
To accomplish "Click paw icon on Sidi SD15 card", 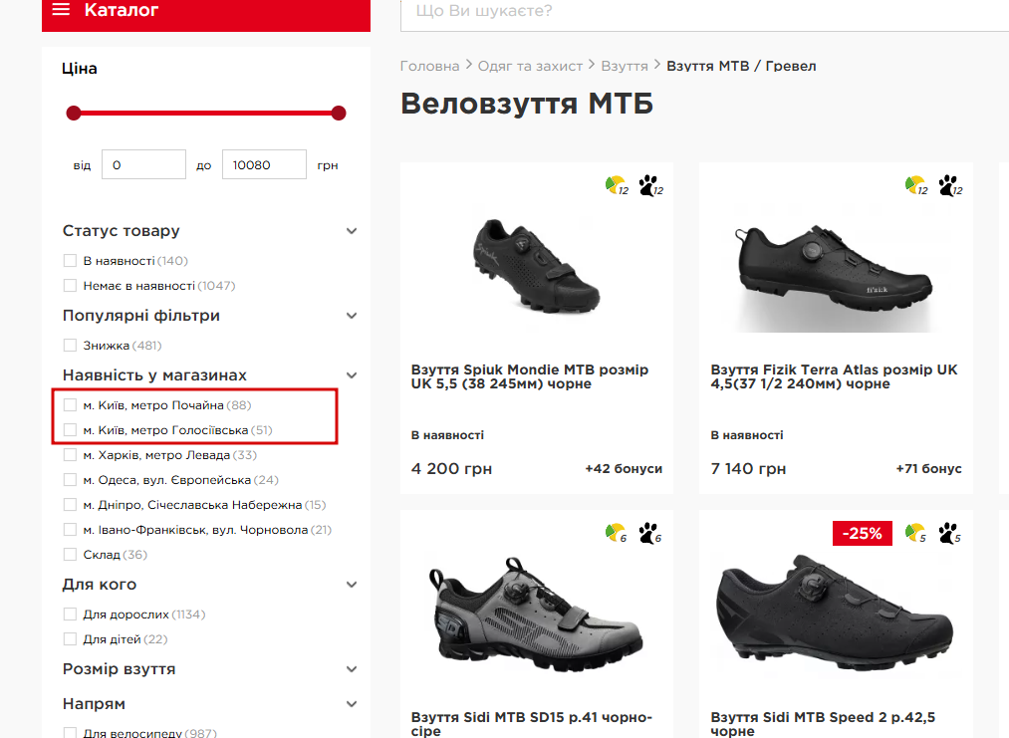I will pyautogui.click(x=648, y=534).
